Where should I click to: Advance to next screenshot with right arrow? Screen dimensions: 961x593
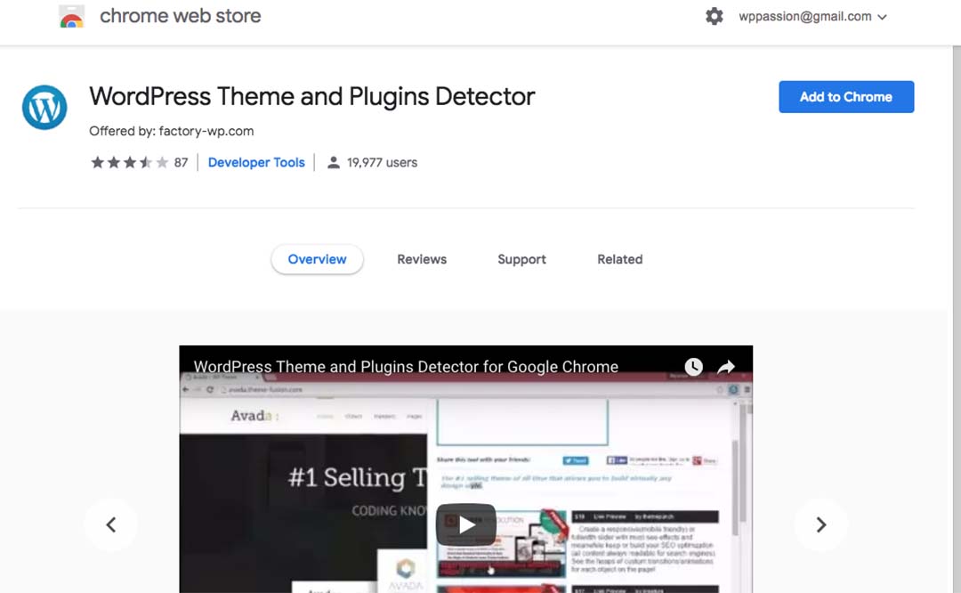coord(820,525)
